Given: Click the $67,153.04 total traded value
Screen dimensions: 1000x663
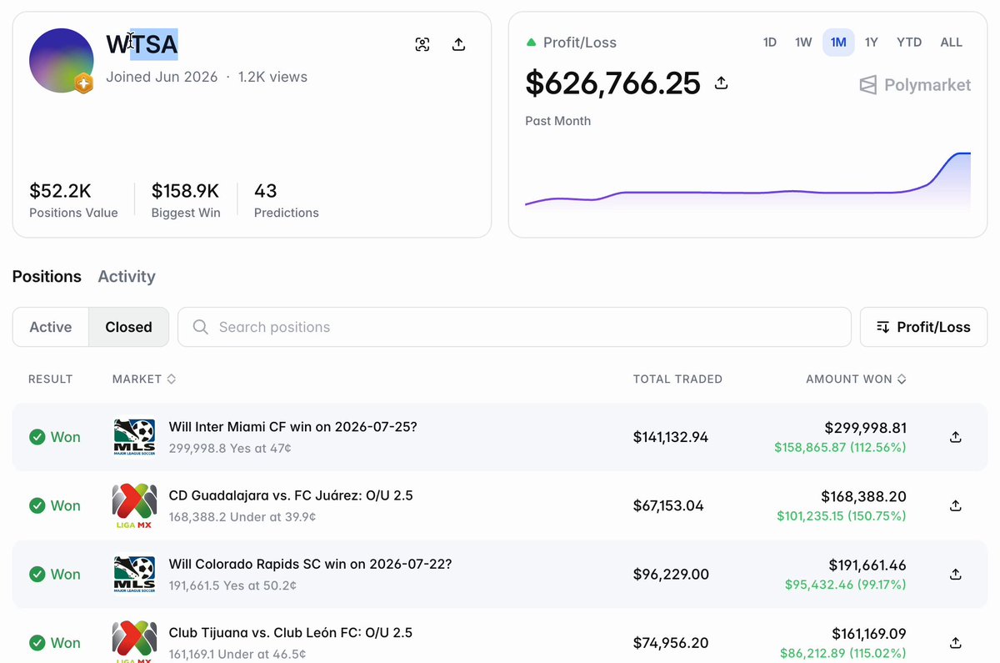Looking at the screenshot, I should (668, 505).
